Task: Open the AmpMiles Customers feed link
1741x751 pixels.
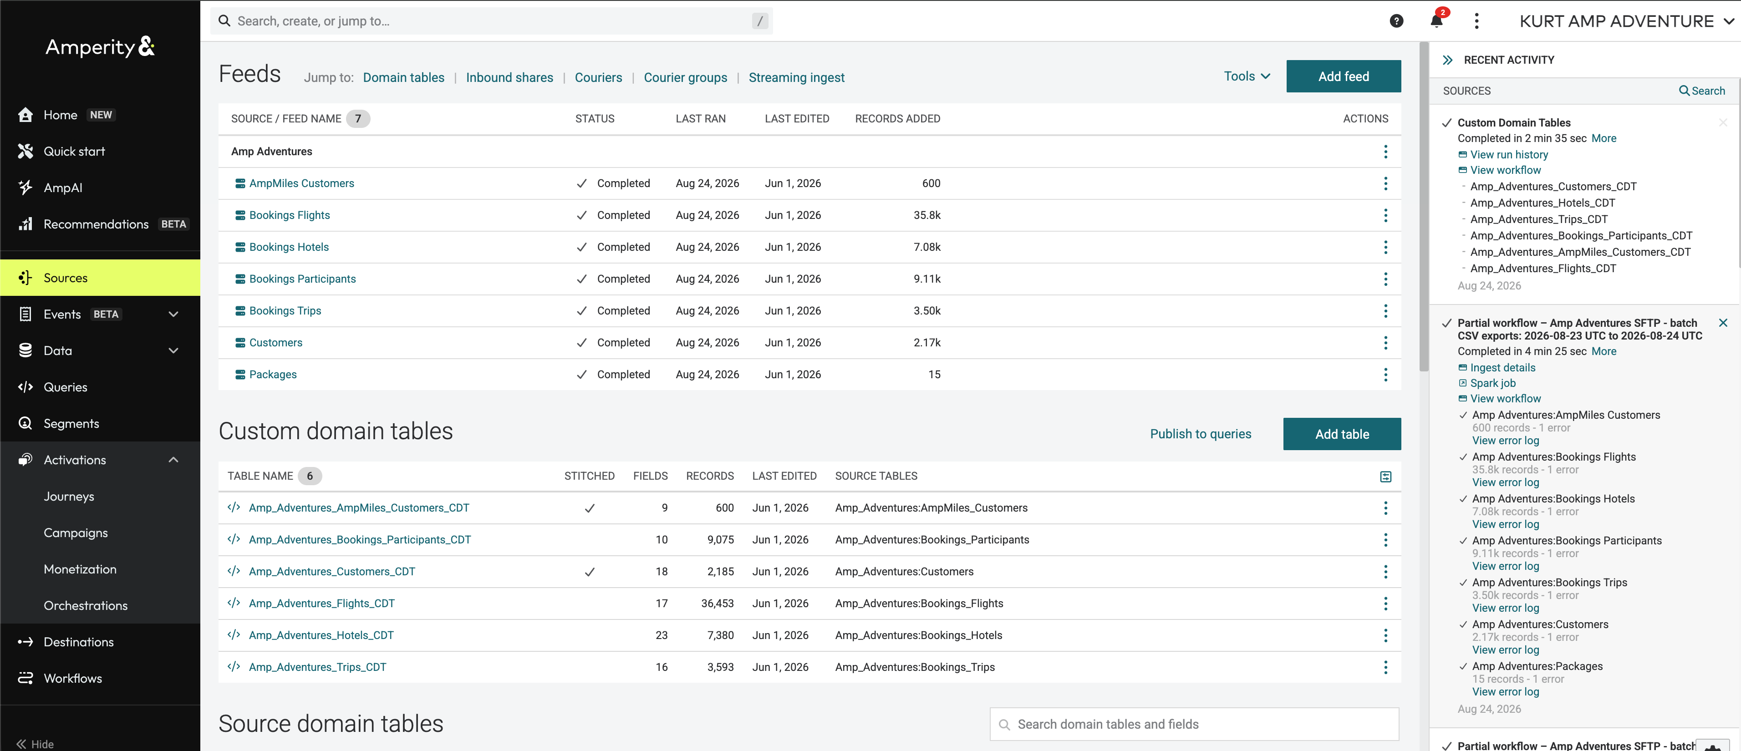Action: click(301, 183)
